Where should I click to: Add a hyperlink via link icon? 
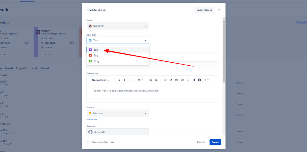pos(165,80)
